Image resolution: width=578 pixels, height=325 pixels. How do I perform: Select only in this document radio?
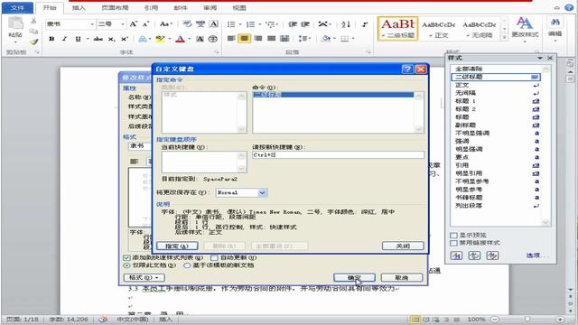(126, 265)
